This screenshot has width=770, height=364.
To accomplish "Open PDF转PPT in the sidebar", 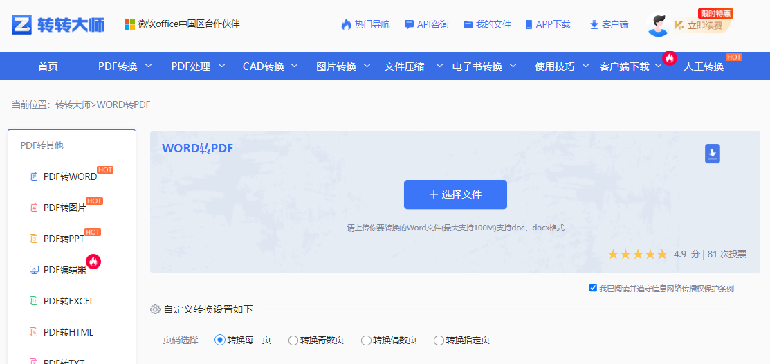I will coord(64,239).
